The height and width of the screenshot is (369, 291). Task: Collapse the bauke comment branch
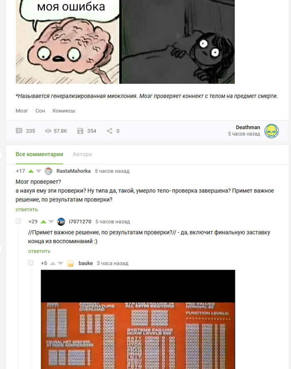pyautogui.click(x=31, y=263)
